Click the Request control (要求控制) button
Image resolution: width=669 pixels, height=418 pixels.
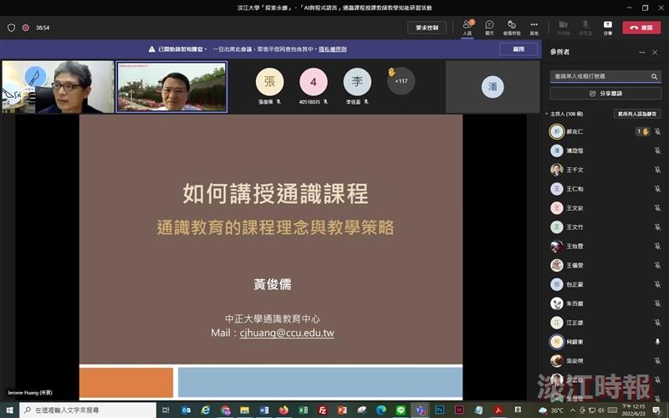click(x=426, y=28)
